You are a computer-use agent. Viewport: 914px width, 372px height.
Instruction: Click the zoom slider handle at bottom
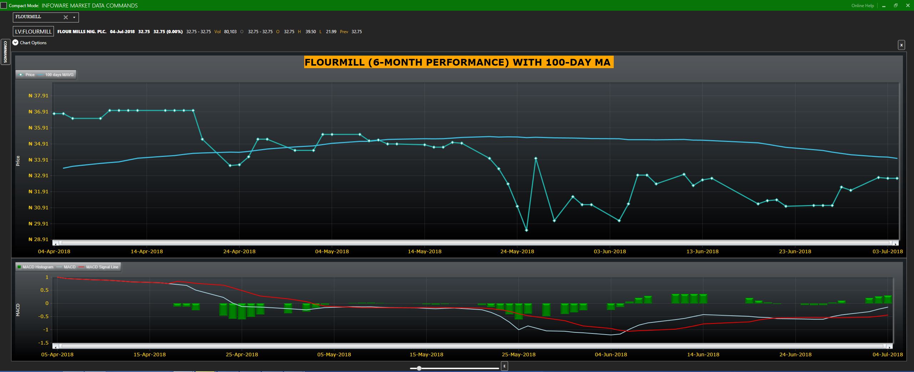419,368
